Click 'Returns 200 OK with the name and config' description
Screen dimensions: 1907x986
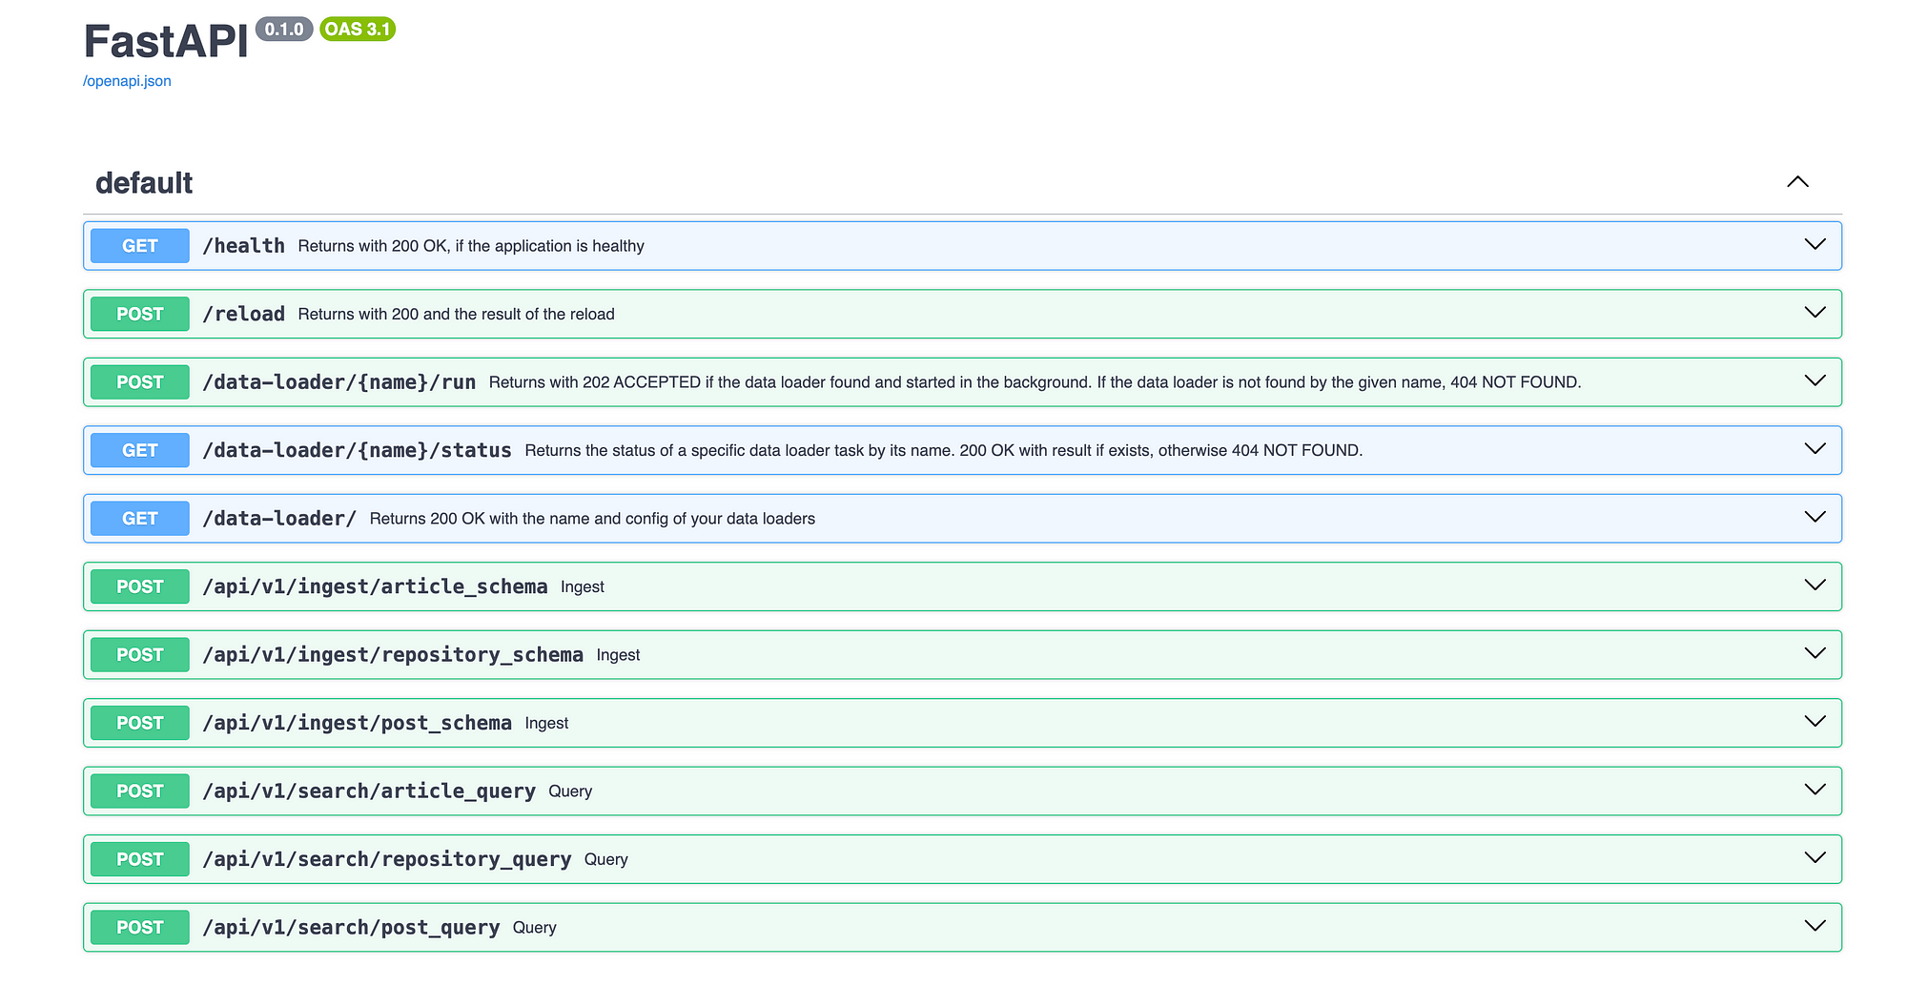point(592,519)
